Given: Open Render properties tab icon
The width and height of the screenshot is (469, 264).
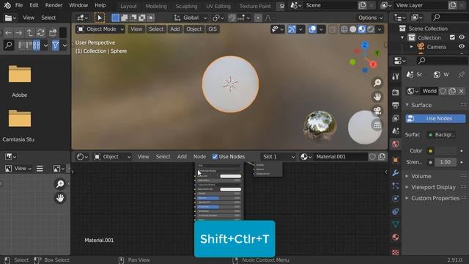Looking at the screenshot, I should (396, 92).
